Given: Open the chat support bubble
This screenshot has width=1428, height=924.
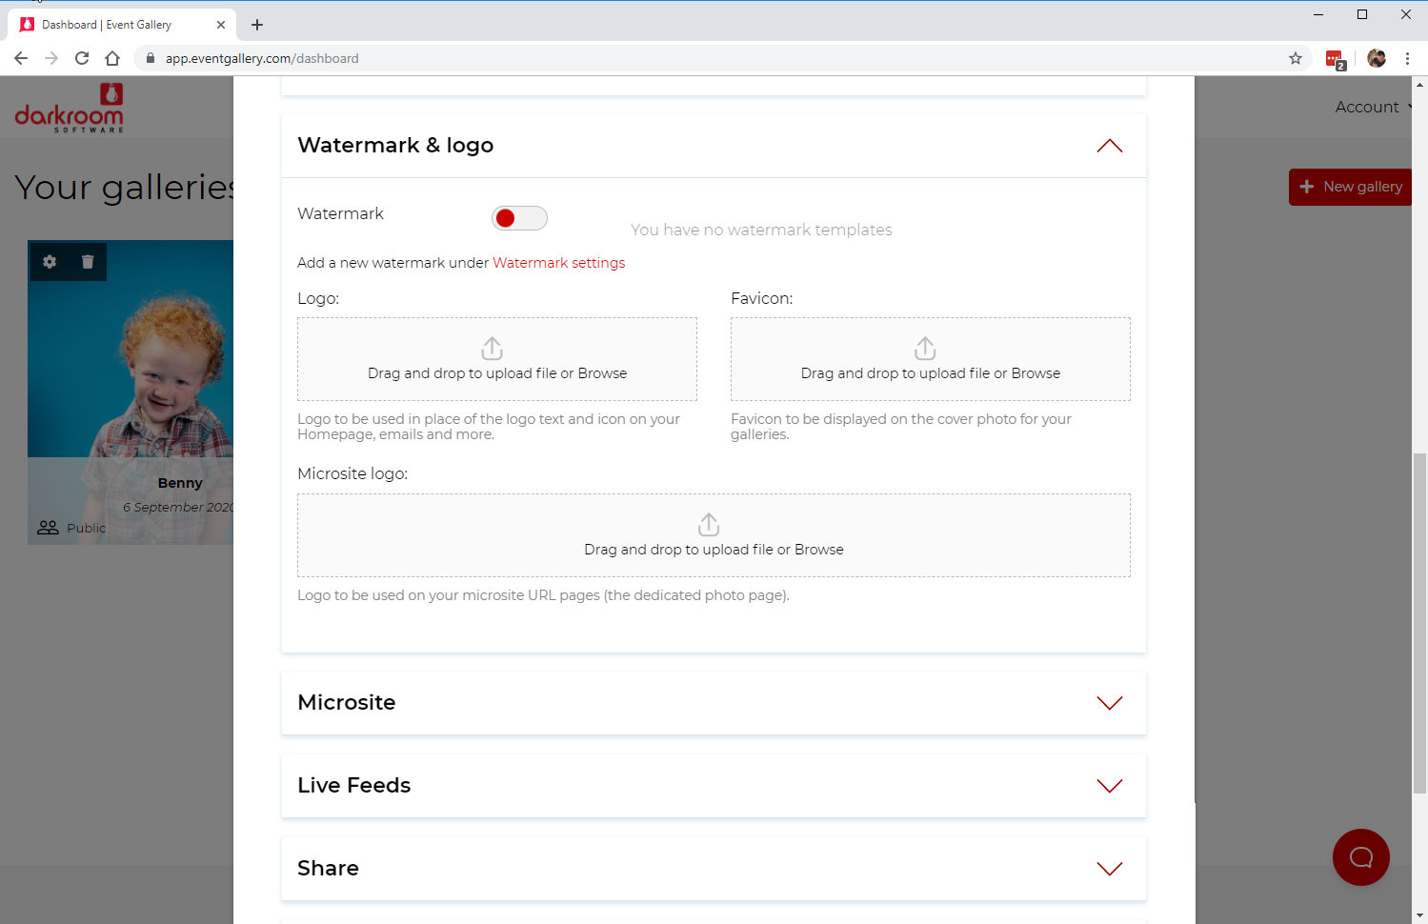Looking at the screenshot, I should [x=1360, y=857].
